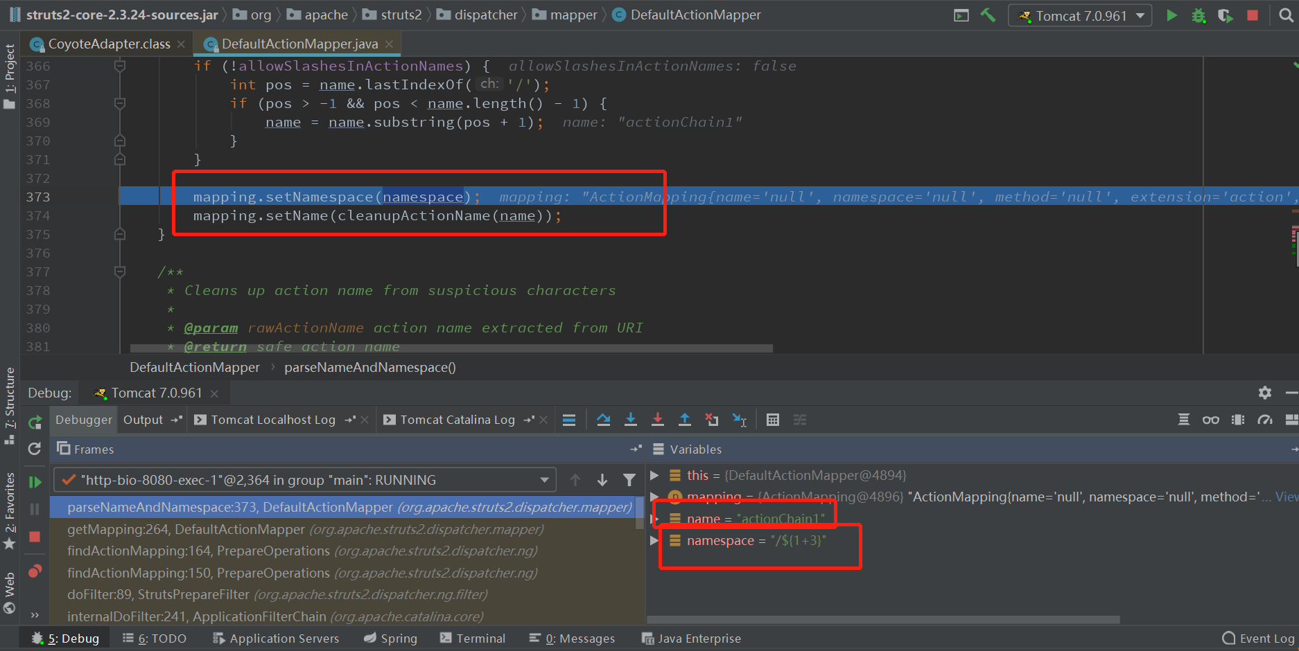The height and width of the screenshot is (651, 1299).
Task: Click the horizontal scrollbar under Variables panel
Action: 884,619
